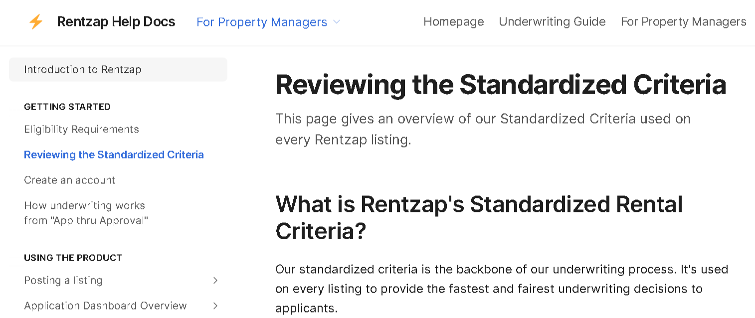
Task: Click the main Reviewing the Standardized Criteria heading
Action: 500,84
